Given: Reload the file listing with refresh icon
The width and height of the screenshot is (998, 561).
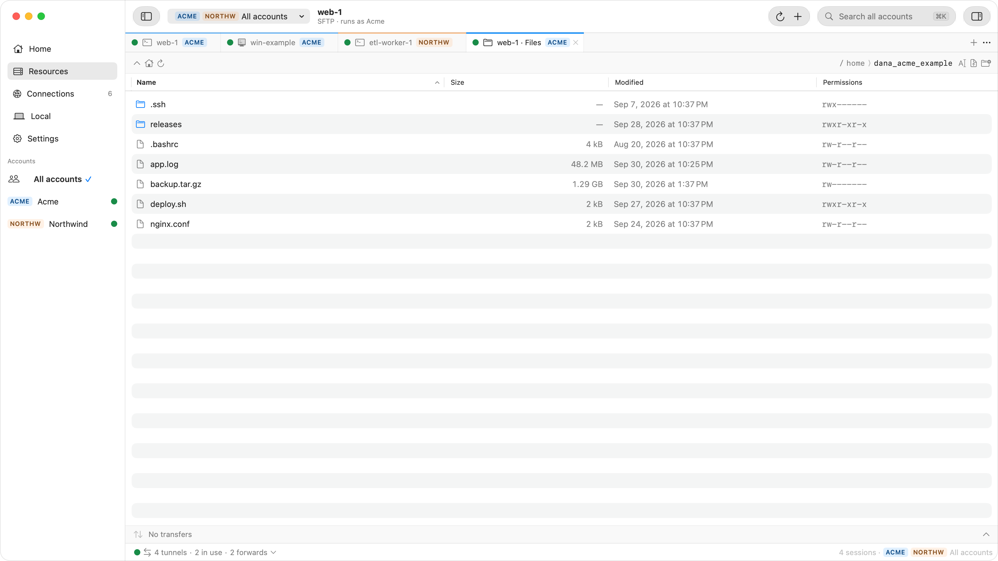Looking at the screenshot, I should click(x=161, y=63).
